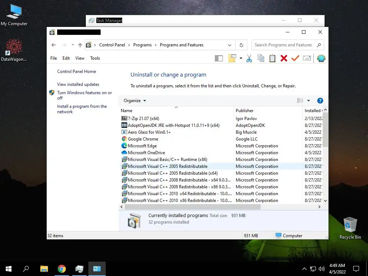Show hidden tray icons chevron
The height and width of the screenshot is (276, 368).
(x=304, y=269)
